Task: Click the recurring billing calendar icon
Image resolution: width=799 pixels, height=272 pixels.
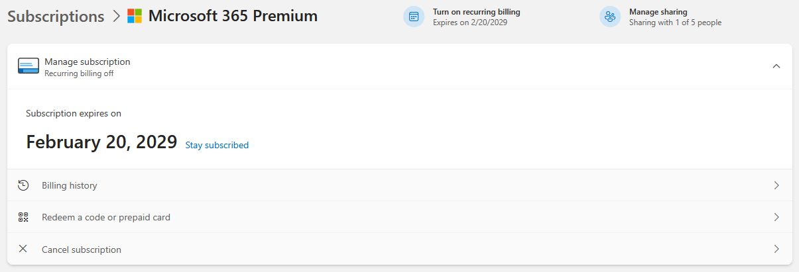Action: point(414,17)
